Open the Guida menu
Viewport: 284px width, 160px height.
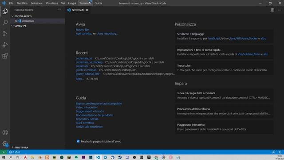tap(98, 3)
